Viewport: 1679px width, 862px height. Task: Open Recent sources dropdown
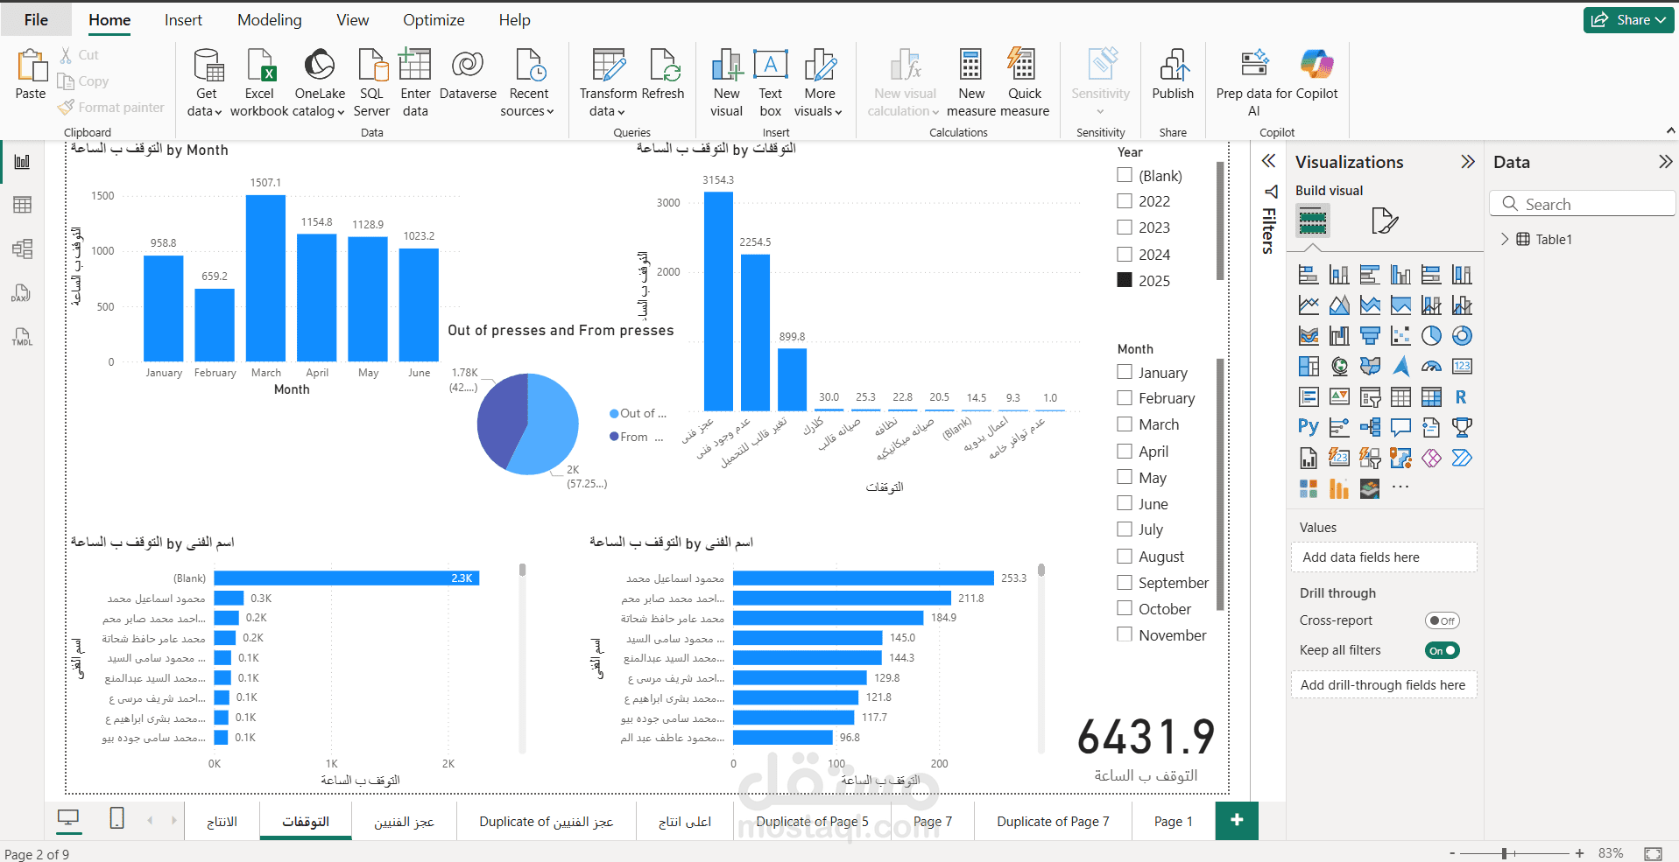528,102
